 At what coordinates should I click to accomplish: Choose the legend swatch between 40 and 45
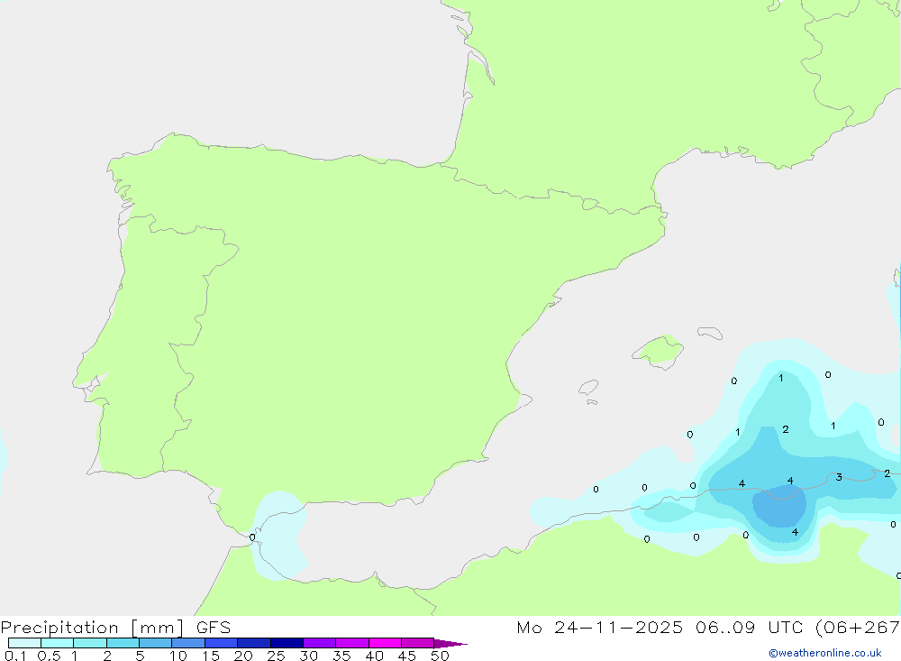(385, 643)
